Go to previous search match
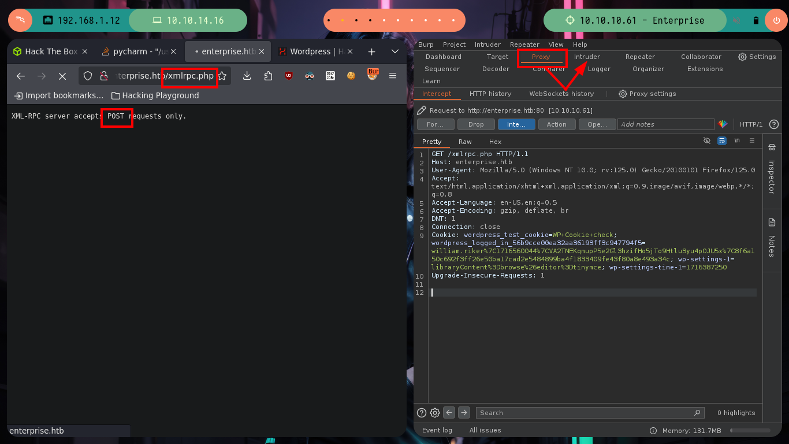The width and height of the screenshot is (789, 444). pyautogui.click(x=449, y=413)
